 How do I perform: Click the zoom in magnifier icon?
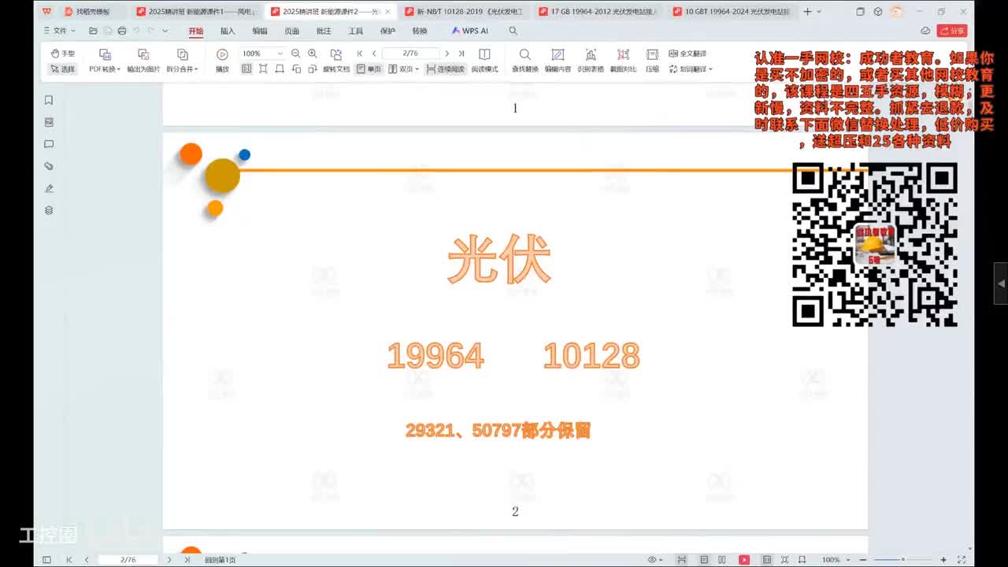point(313,54)
